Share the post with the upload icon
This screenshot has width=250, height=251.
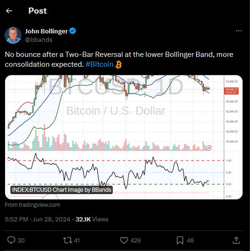236,240
